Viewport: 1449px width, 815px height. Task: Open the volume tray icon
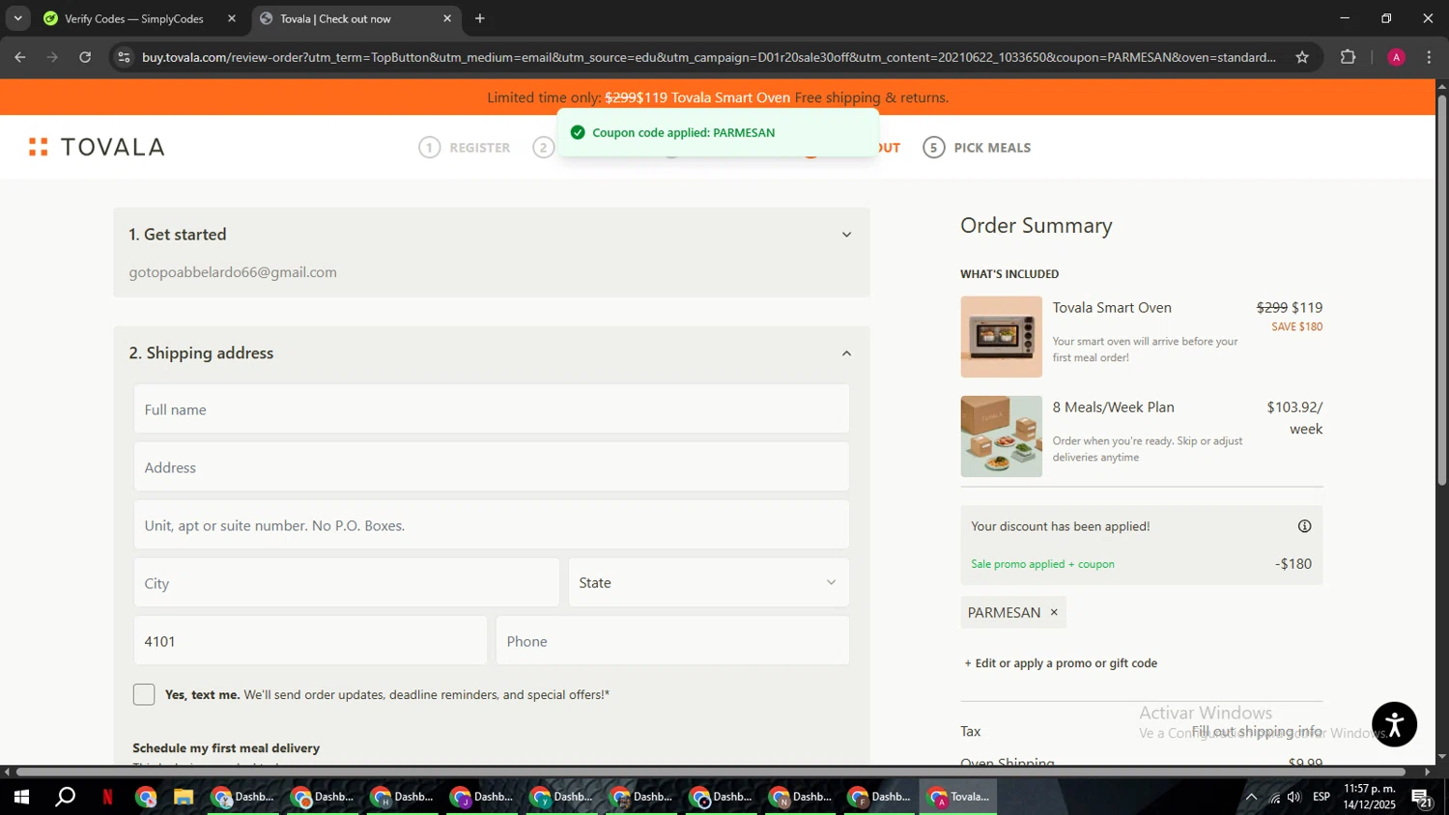[1294, 797]
